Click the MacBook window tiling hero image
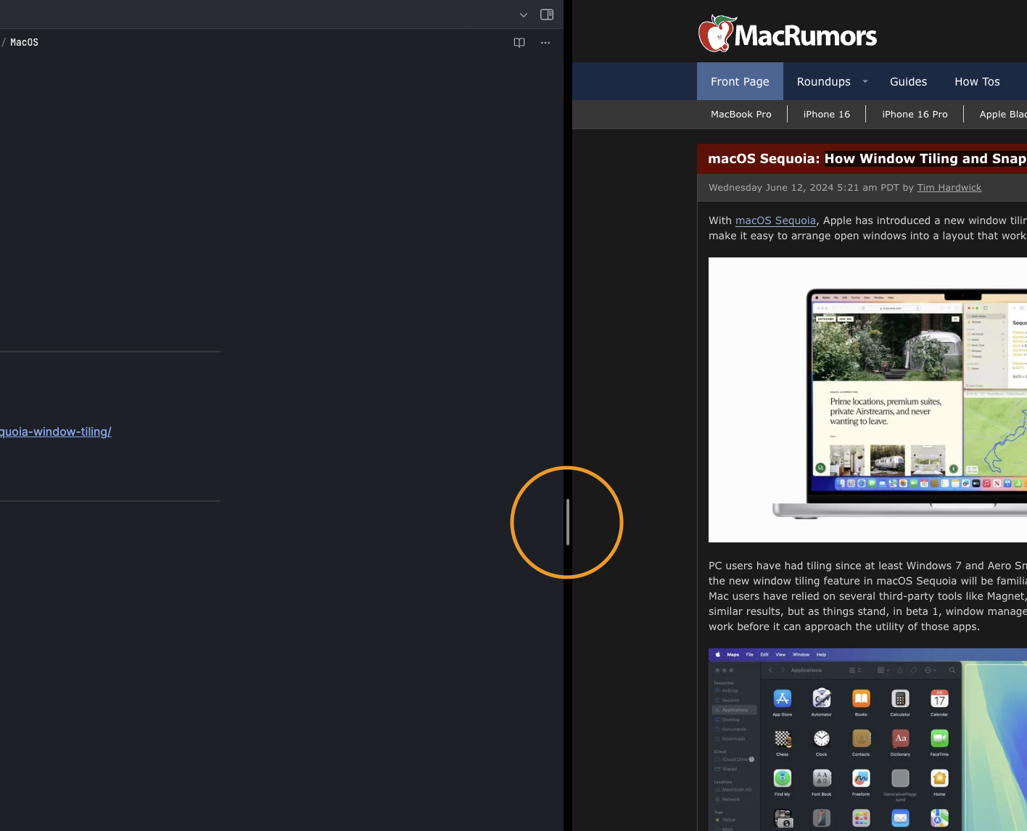The image size is (1027, 831). (867, 400)
